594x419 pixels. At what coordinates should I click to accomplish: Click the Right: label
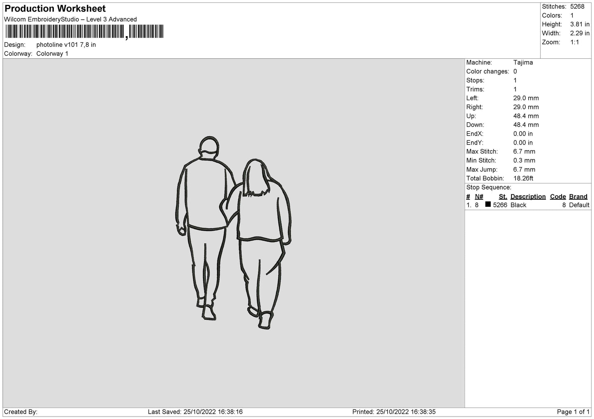(474, 107)
